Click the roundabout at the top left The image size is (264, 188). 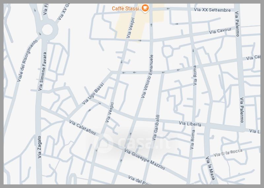tap(47, 30)
